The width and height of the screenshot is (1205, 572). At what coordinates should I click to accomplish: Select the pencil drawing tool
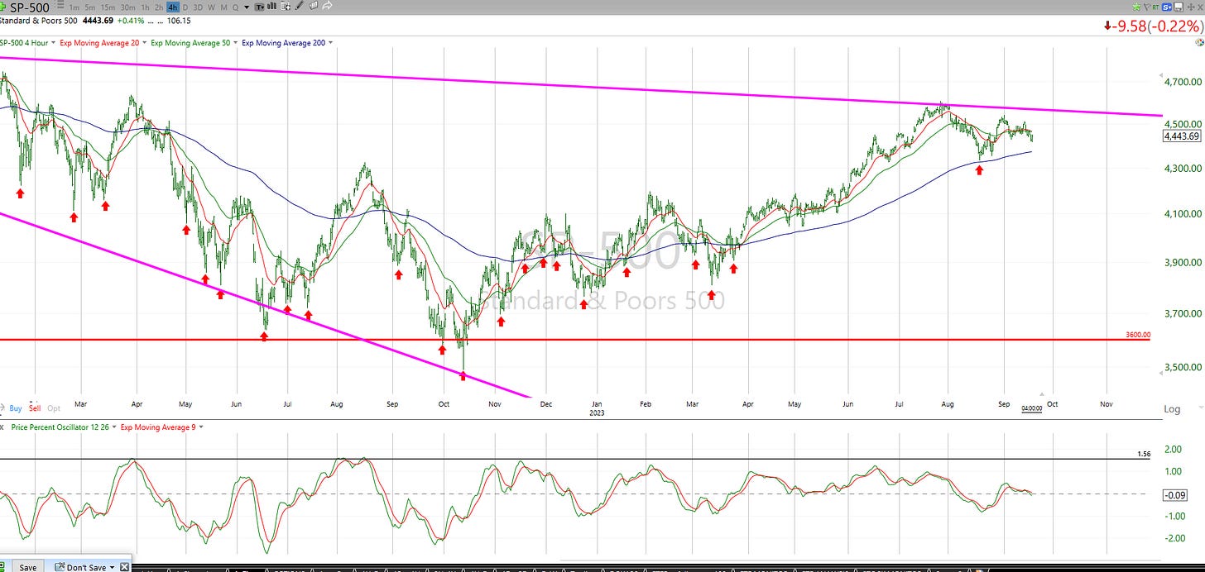[299, 6]
